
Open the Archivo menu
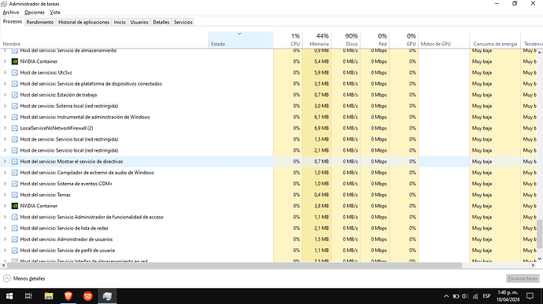point(11,13)
